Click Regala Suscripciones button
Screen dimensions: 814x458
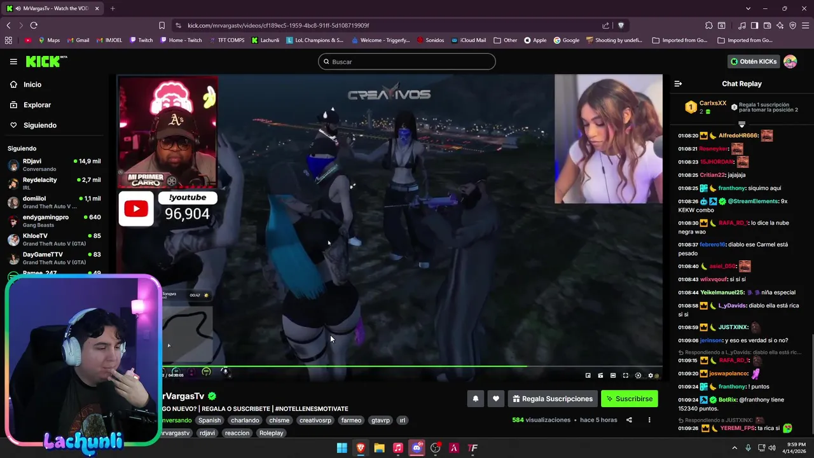pos(552,399)
